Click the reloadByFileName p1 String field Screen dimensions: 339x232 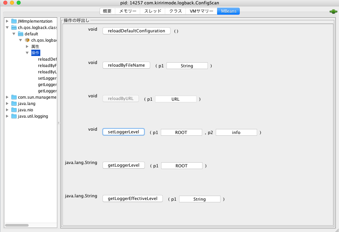click(x=187, y=66)
